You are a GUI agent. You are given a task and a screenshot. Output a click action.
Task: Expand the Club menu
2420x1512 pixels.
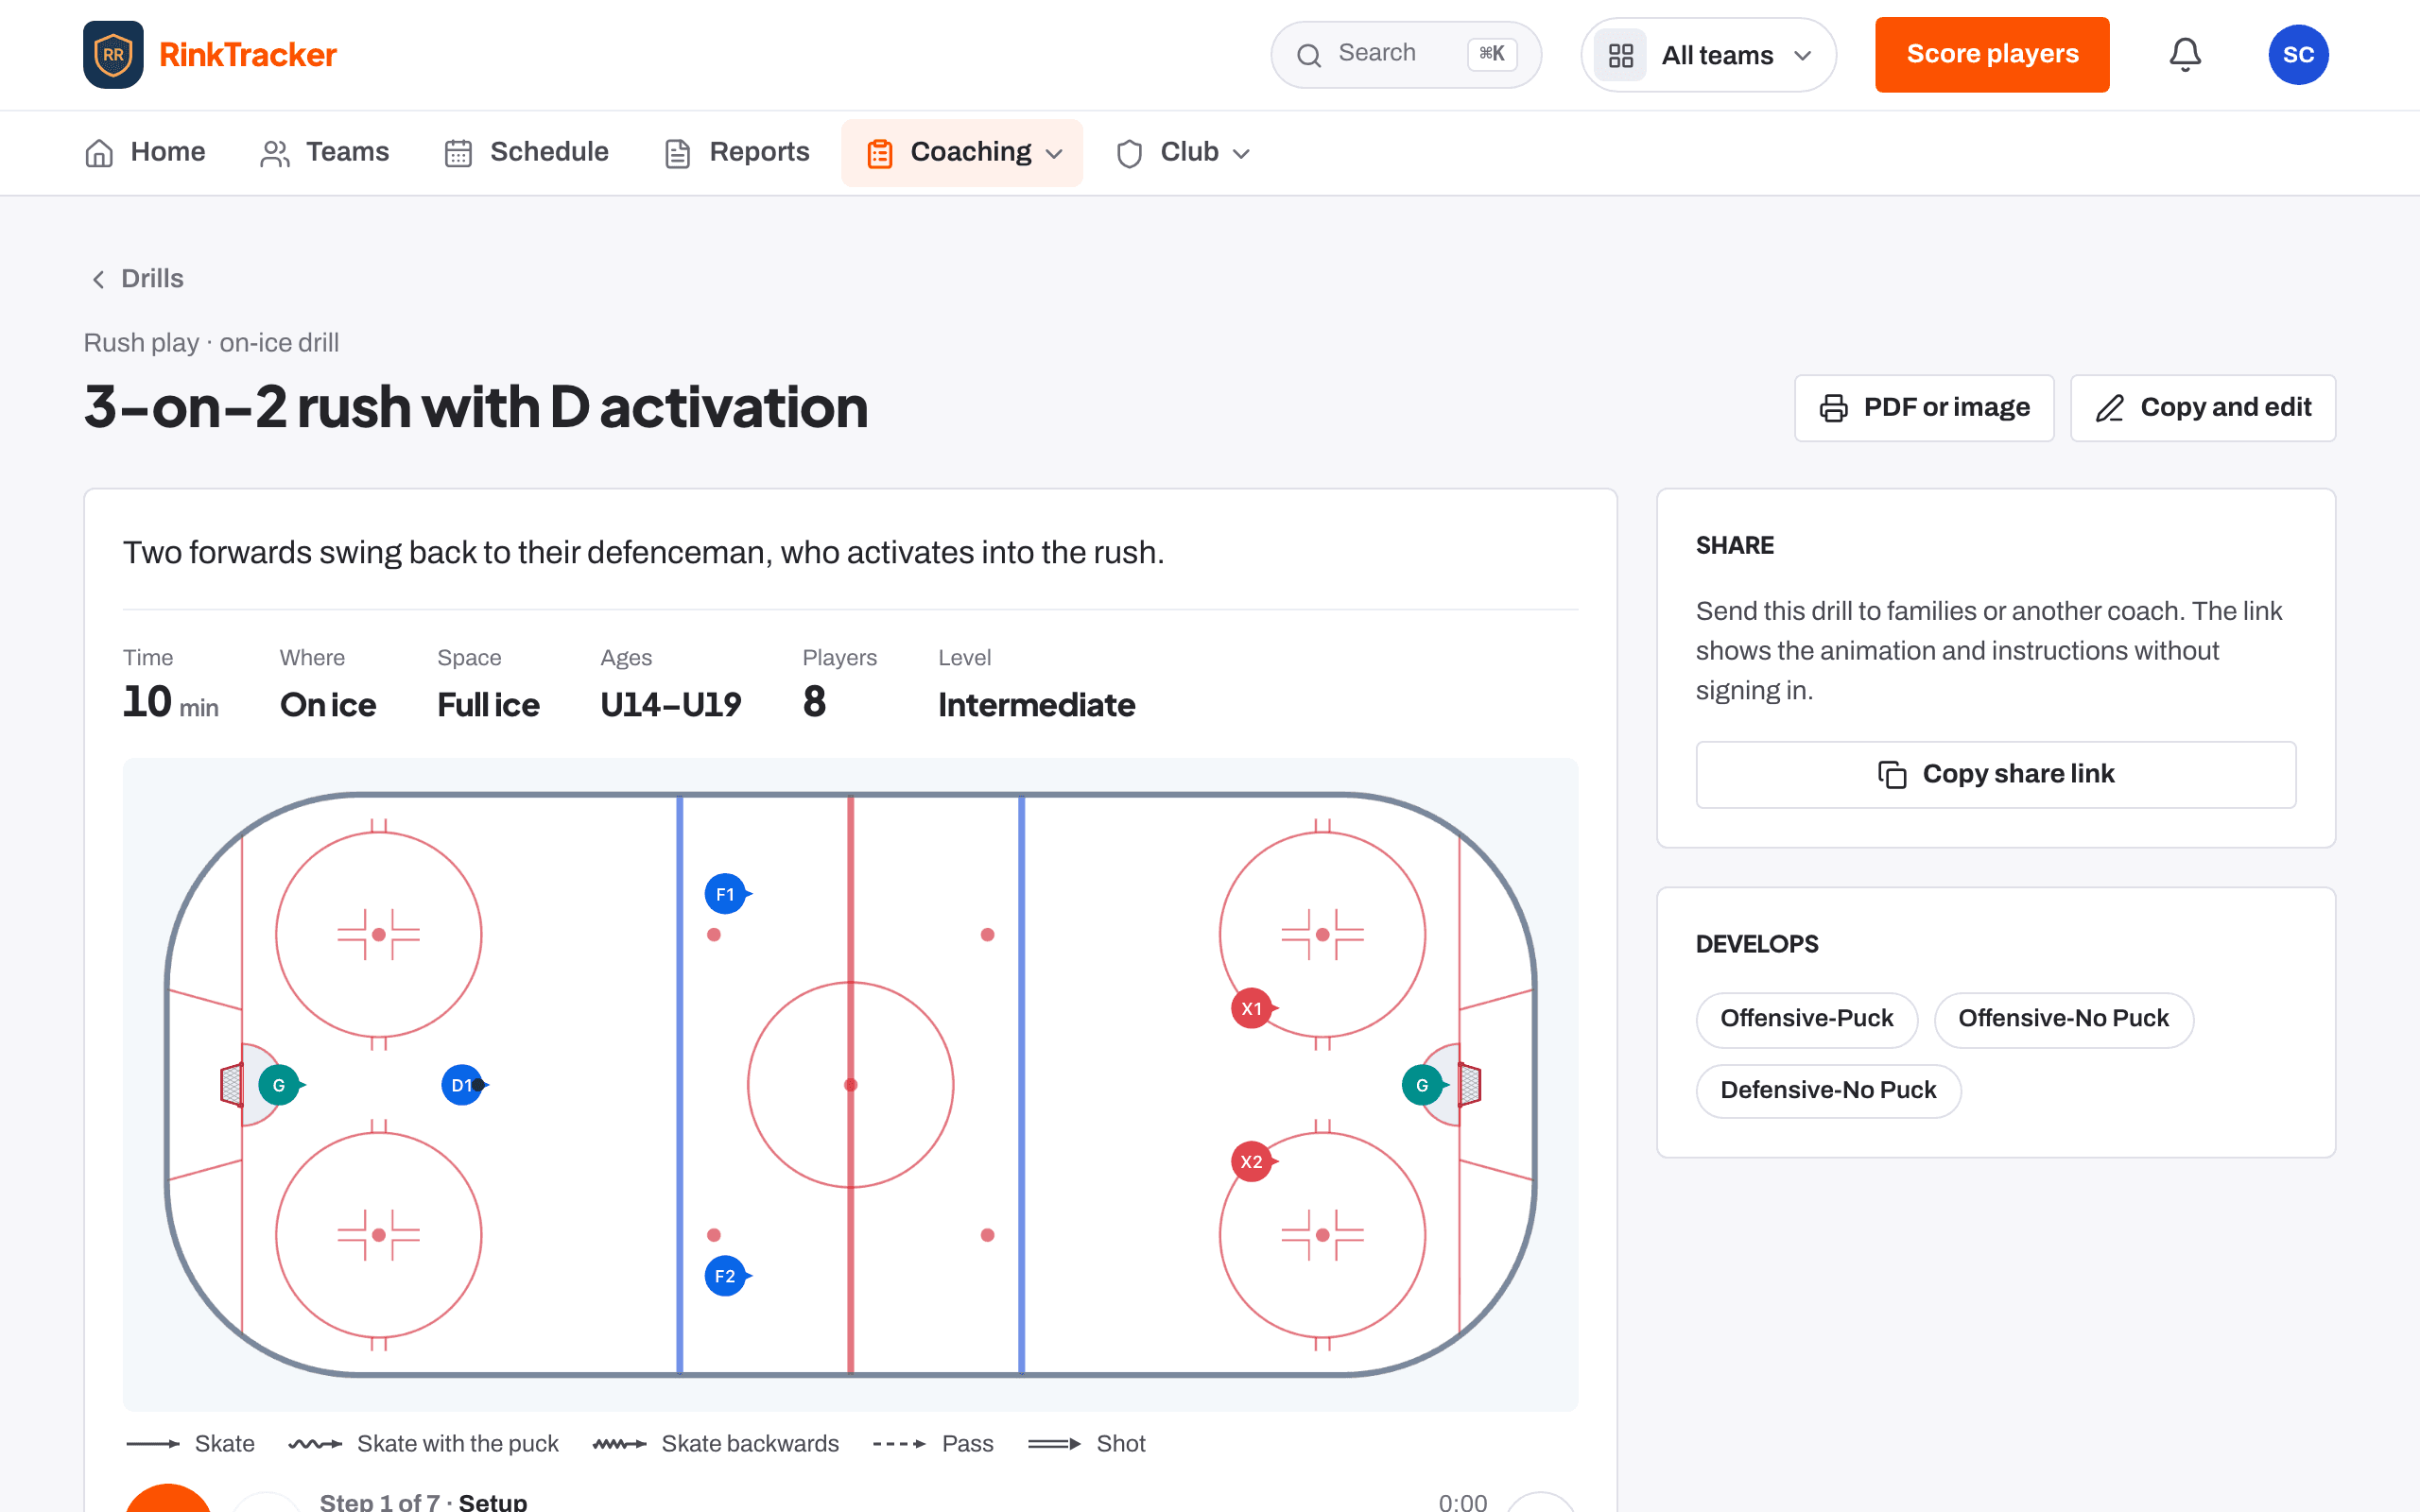(1183, 152)
